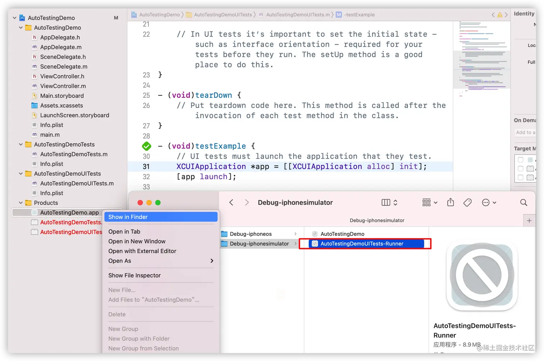The height and width of the screenshot is (361, 544).
Task: Collapse the AutoTestingDemoTests group
Action: click(21, 144)
